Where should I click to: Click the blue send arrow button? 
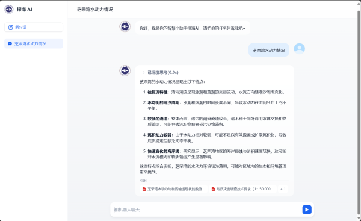point(307,210)
